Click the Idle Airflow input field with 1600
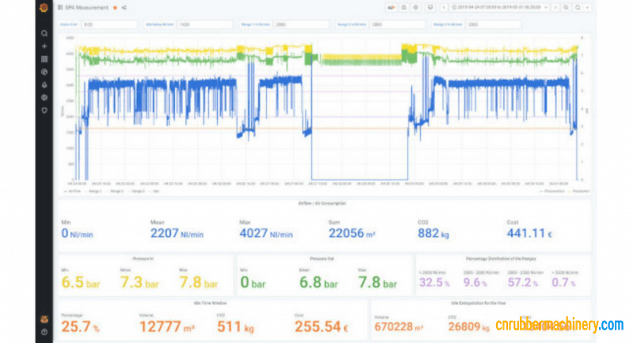Viewport: 633px width, 343px height. pyautogui.click(x=195, y=24)
